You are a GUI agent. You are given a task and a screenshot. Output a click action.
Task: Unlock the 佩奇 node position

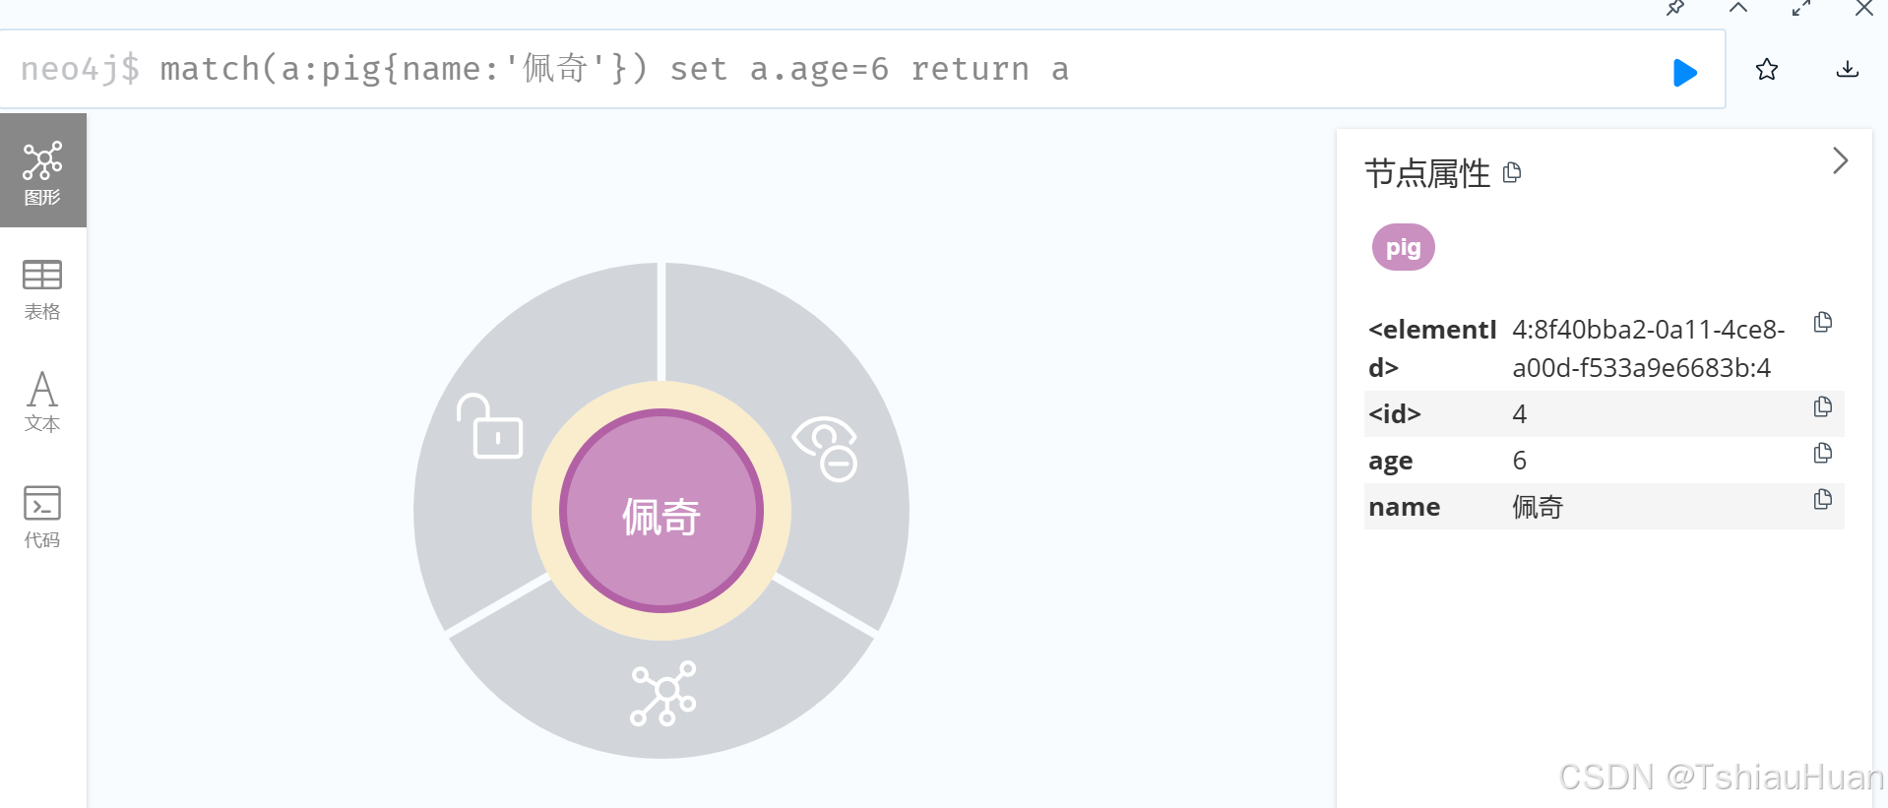click(489, 426)
